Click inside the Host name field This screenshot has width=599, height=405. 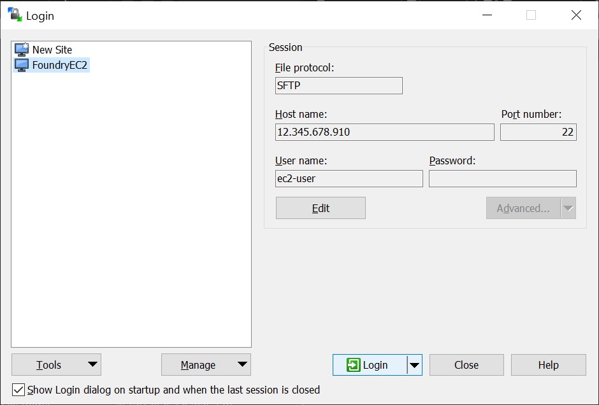coord(384,132)
